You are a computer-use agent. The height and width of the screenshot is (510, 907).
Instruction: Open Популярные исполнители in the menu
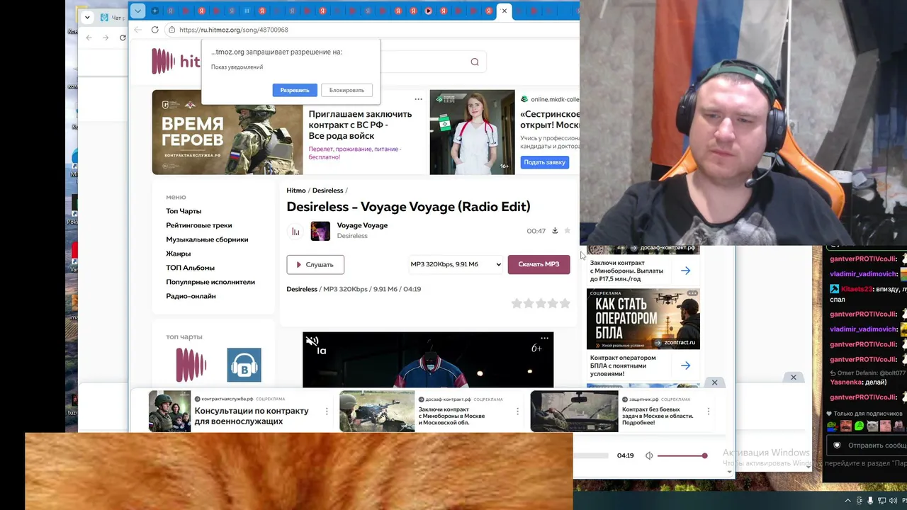(210, 282)
